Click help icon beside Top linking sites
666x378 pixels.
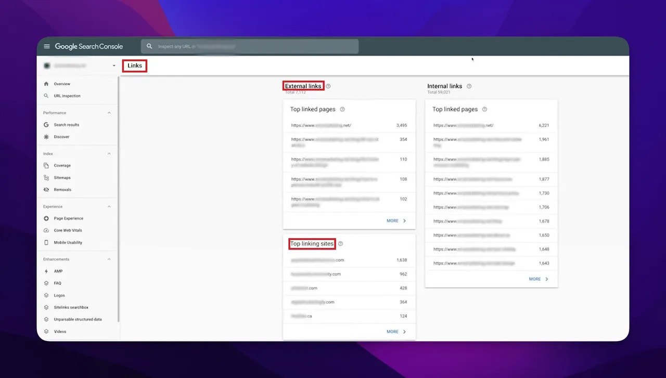340,244
